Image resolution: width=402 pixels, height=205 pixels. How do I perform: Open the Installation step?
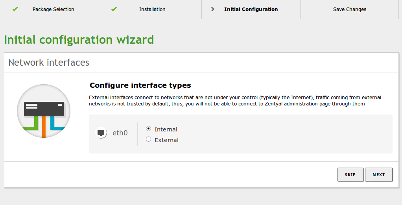pos(152,9)
